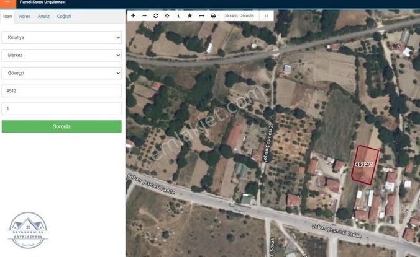Expand the Göveççi neighborhood dropdown
Viewport: 420px width, 257px height.
pyautogui.click(x=62, y=73)
